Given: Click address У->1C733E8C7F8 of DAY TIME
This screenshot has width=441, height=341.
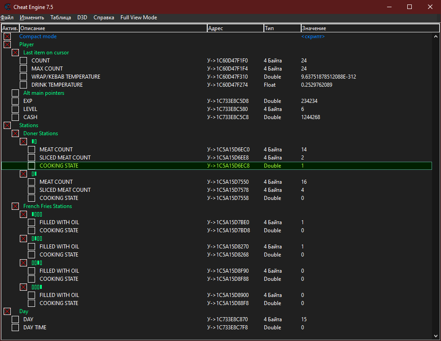Looking at the screenshot, I should point(227,328).
